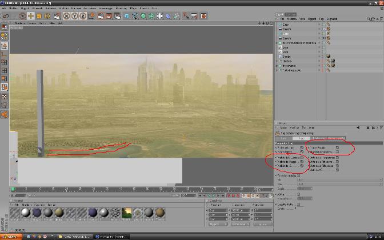This screenshot has height=240, width=384.
Task: Expand the last object in the list
Action: click(277, 70)
